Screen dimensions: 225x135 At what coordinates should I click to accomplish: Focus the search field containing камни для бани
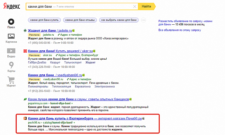82,6
